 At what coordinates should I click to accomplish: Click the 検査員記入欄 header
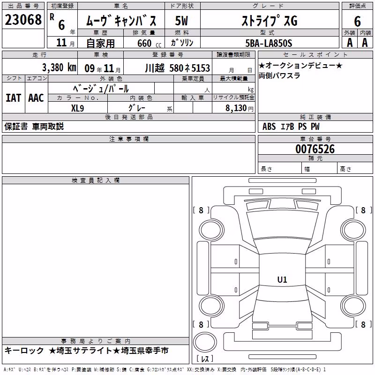96,180
